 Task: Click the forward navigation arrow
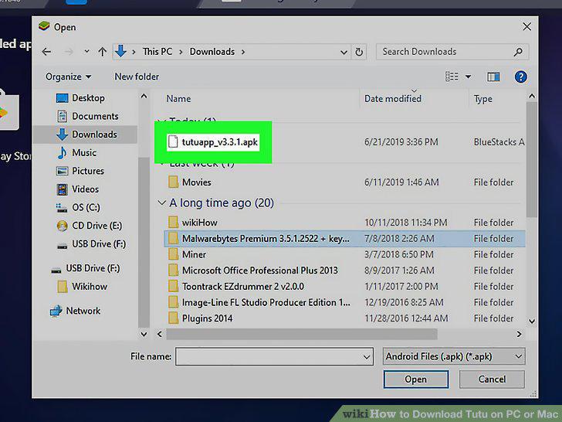coord(69,52)
